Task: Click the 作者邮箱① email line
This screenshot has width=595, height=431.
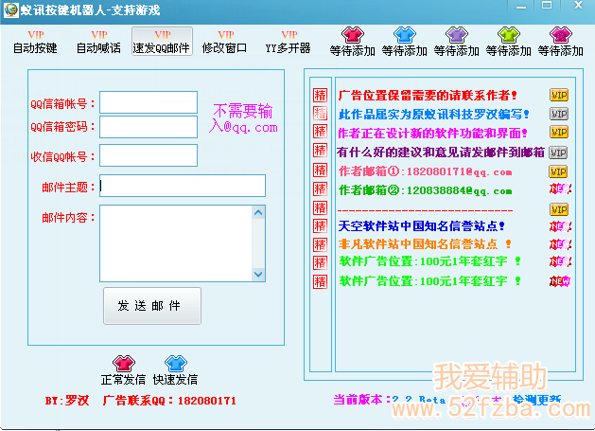Action: coord(425,171)
